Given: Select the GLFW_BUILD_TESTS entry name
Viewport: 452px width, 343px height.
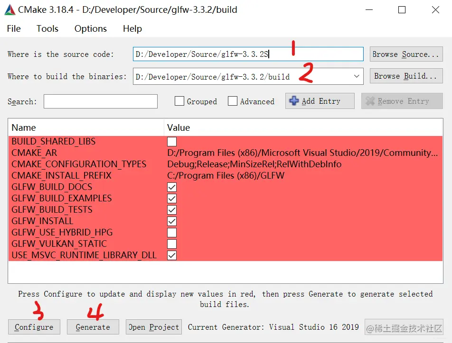Looking at the screenshot, I should pos(52,210).
